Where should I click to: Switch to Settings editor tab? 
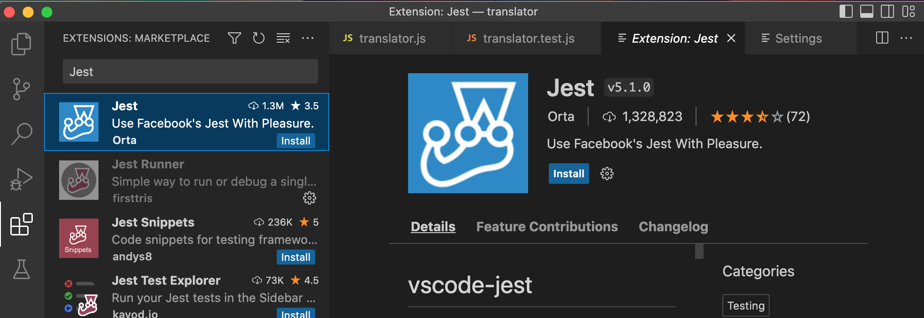tap(801, 38)
